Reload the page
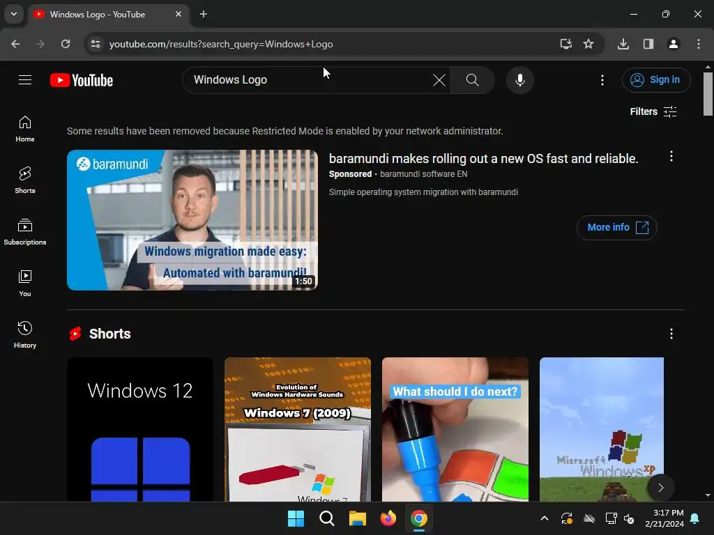 [x=66, y=44]
